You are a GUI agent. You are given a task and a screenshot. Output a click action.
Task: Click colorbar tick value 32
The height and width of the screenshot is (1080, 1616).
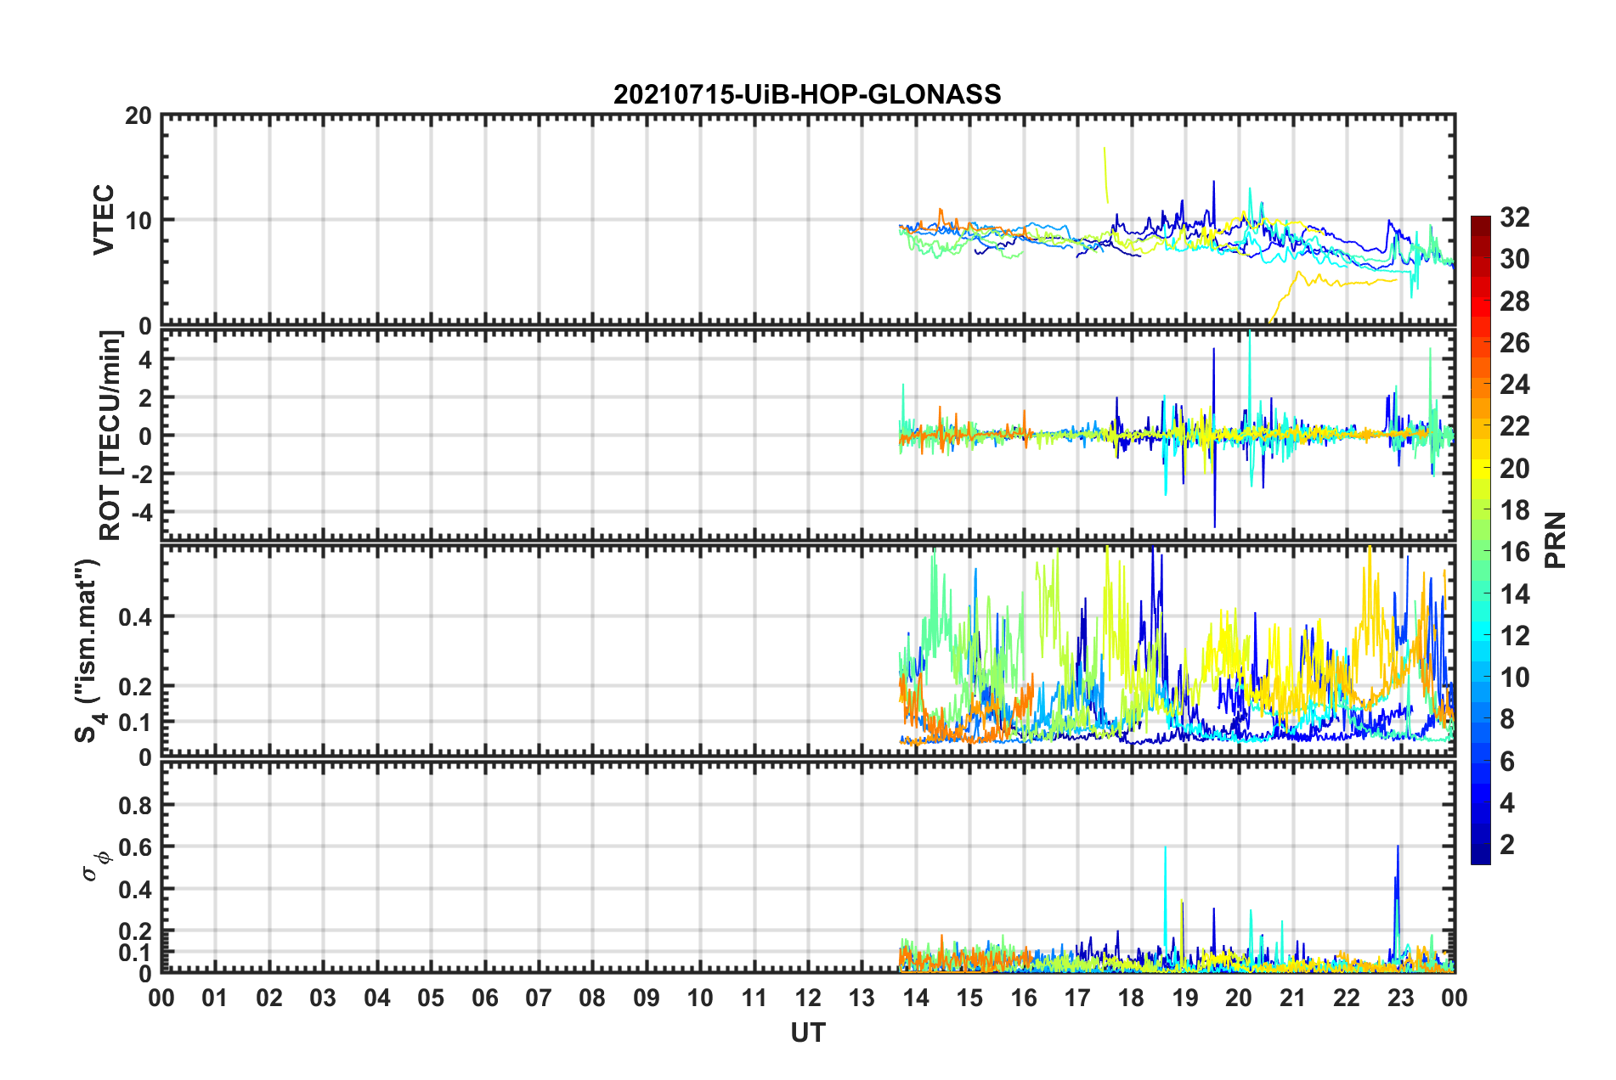[1514, 217]
